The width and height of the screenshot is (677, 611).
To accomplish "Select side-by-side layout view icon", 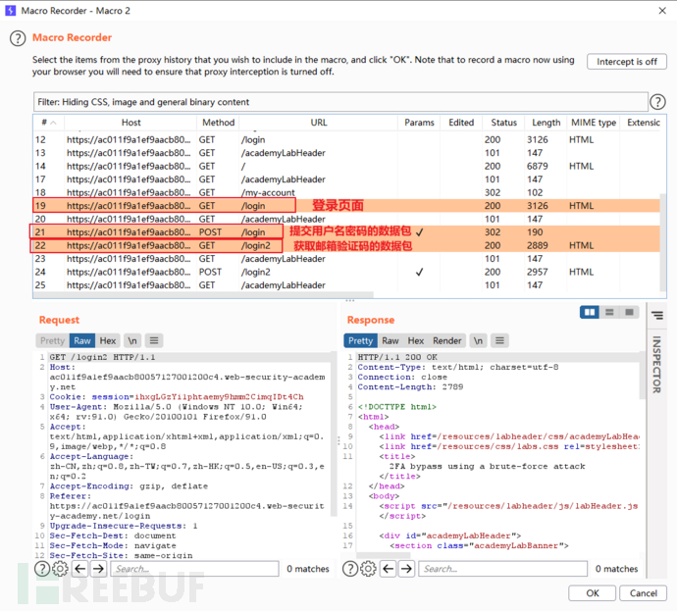I will click(x=590, y=313).
